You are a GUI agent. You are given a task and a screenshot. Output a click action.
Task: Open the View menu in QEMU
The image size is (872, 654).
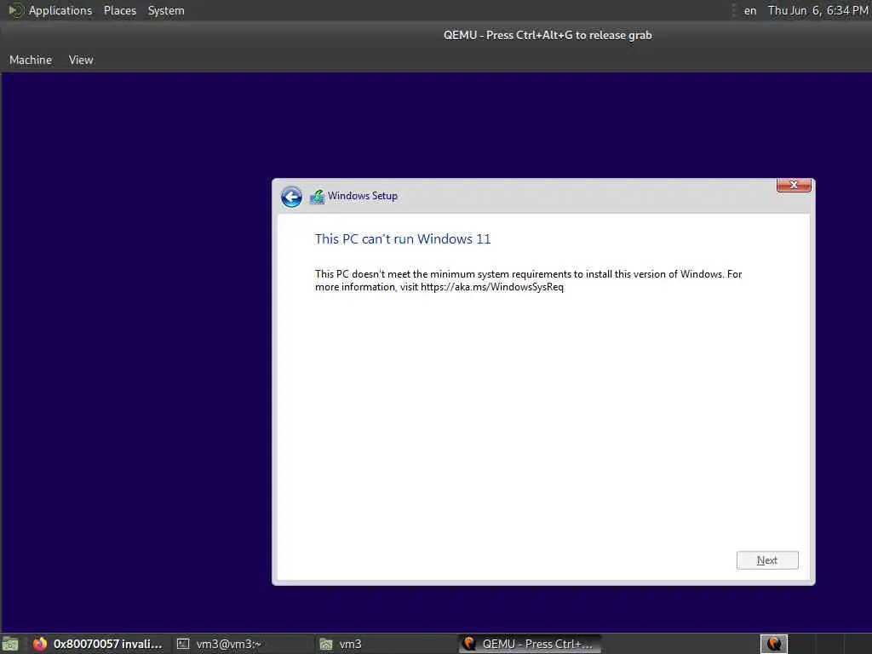click(81, 60)
